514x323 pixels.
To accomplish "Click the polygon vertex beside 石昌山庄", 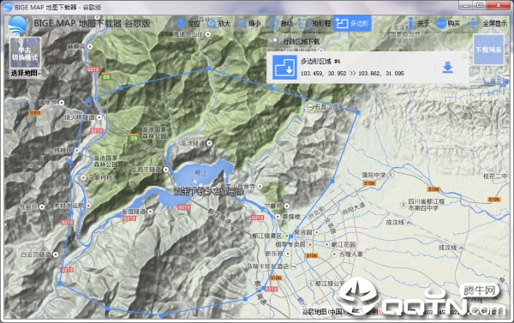I will coord(357,112).
